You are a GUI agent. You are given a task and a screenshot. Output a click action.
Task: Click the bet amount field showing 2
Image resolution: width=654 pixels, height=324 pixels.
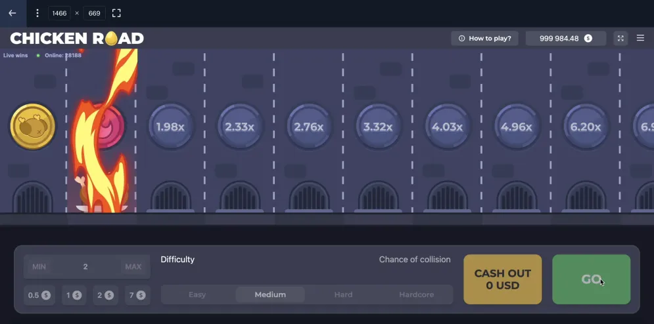click(85, 266)
